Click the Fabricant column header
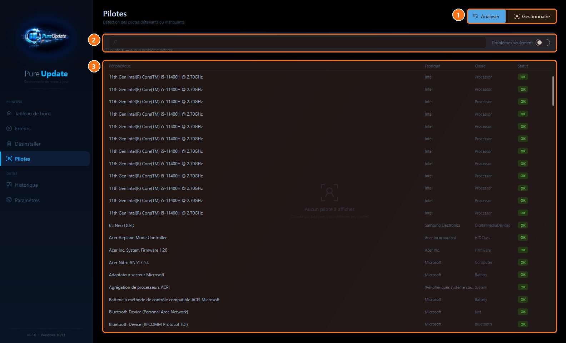This screenshot has width=566, height=343. pos(432,66)
